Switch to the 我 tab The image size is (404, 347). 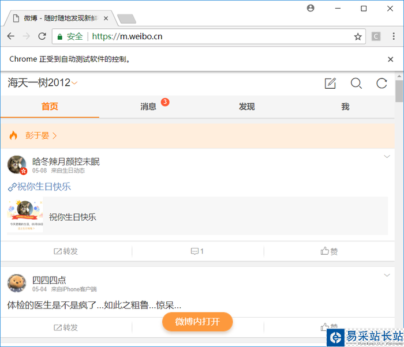345,106
